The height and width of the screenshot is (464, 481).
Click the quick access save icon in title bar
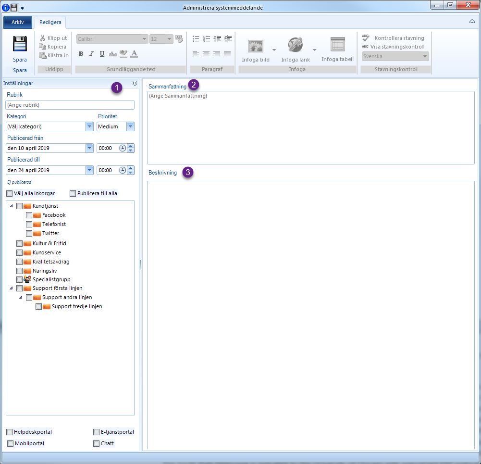coord(14,8)
